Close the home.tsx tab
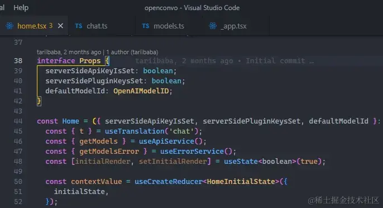The width and height of the screenshot is (383, 208). tap(60, 26)
